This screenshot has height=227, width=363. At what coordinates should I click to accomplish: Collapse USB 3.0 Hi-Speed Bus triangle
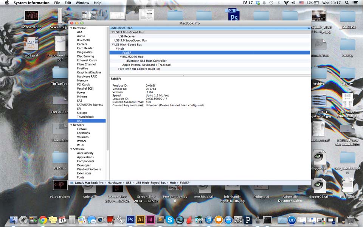click(113, 32)
